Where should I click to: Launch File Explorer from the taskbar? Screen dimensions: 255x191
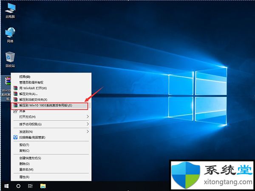[x=43, y=186]
